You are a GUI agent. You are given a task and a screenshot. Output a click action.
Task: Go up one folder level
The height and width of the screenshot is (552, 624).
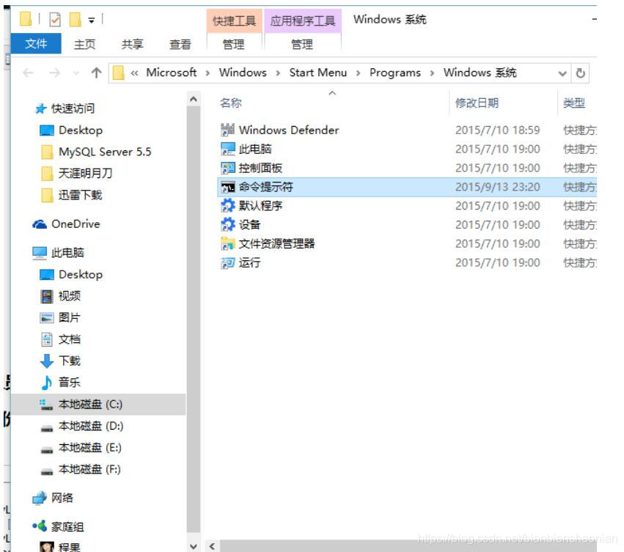[96, 73]
